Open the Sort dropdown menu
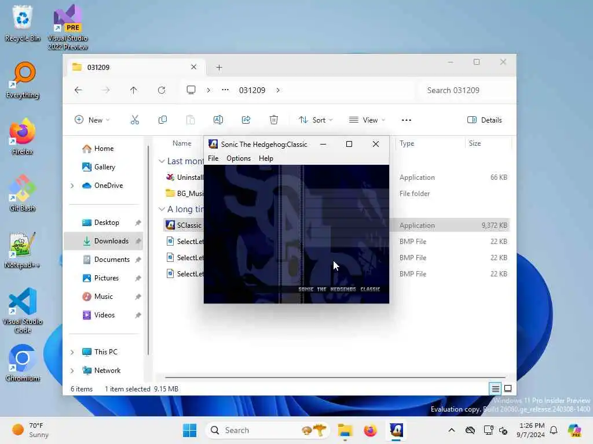This screenshot has height=444, width=593. [316, 120]
